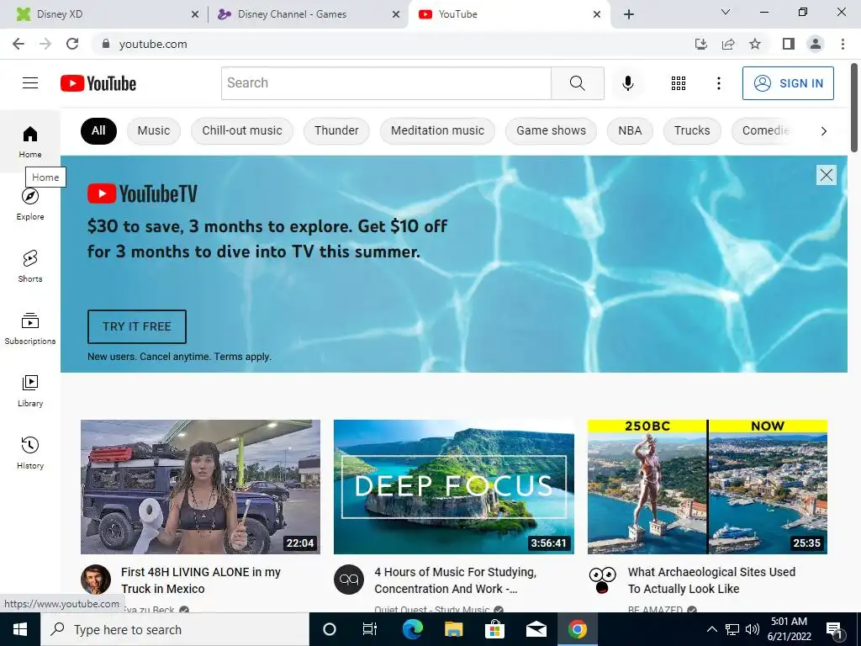Open Mail app from the taskbar
Viewport: 861px width, 646px height.
(536, 629)
